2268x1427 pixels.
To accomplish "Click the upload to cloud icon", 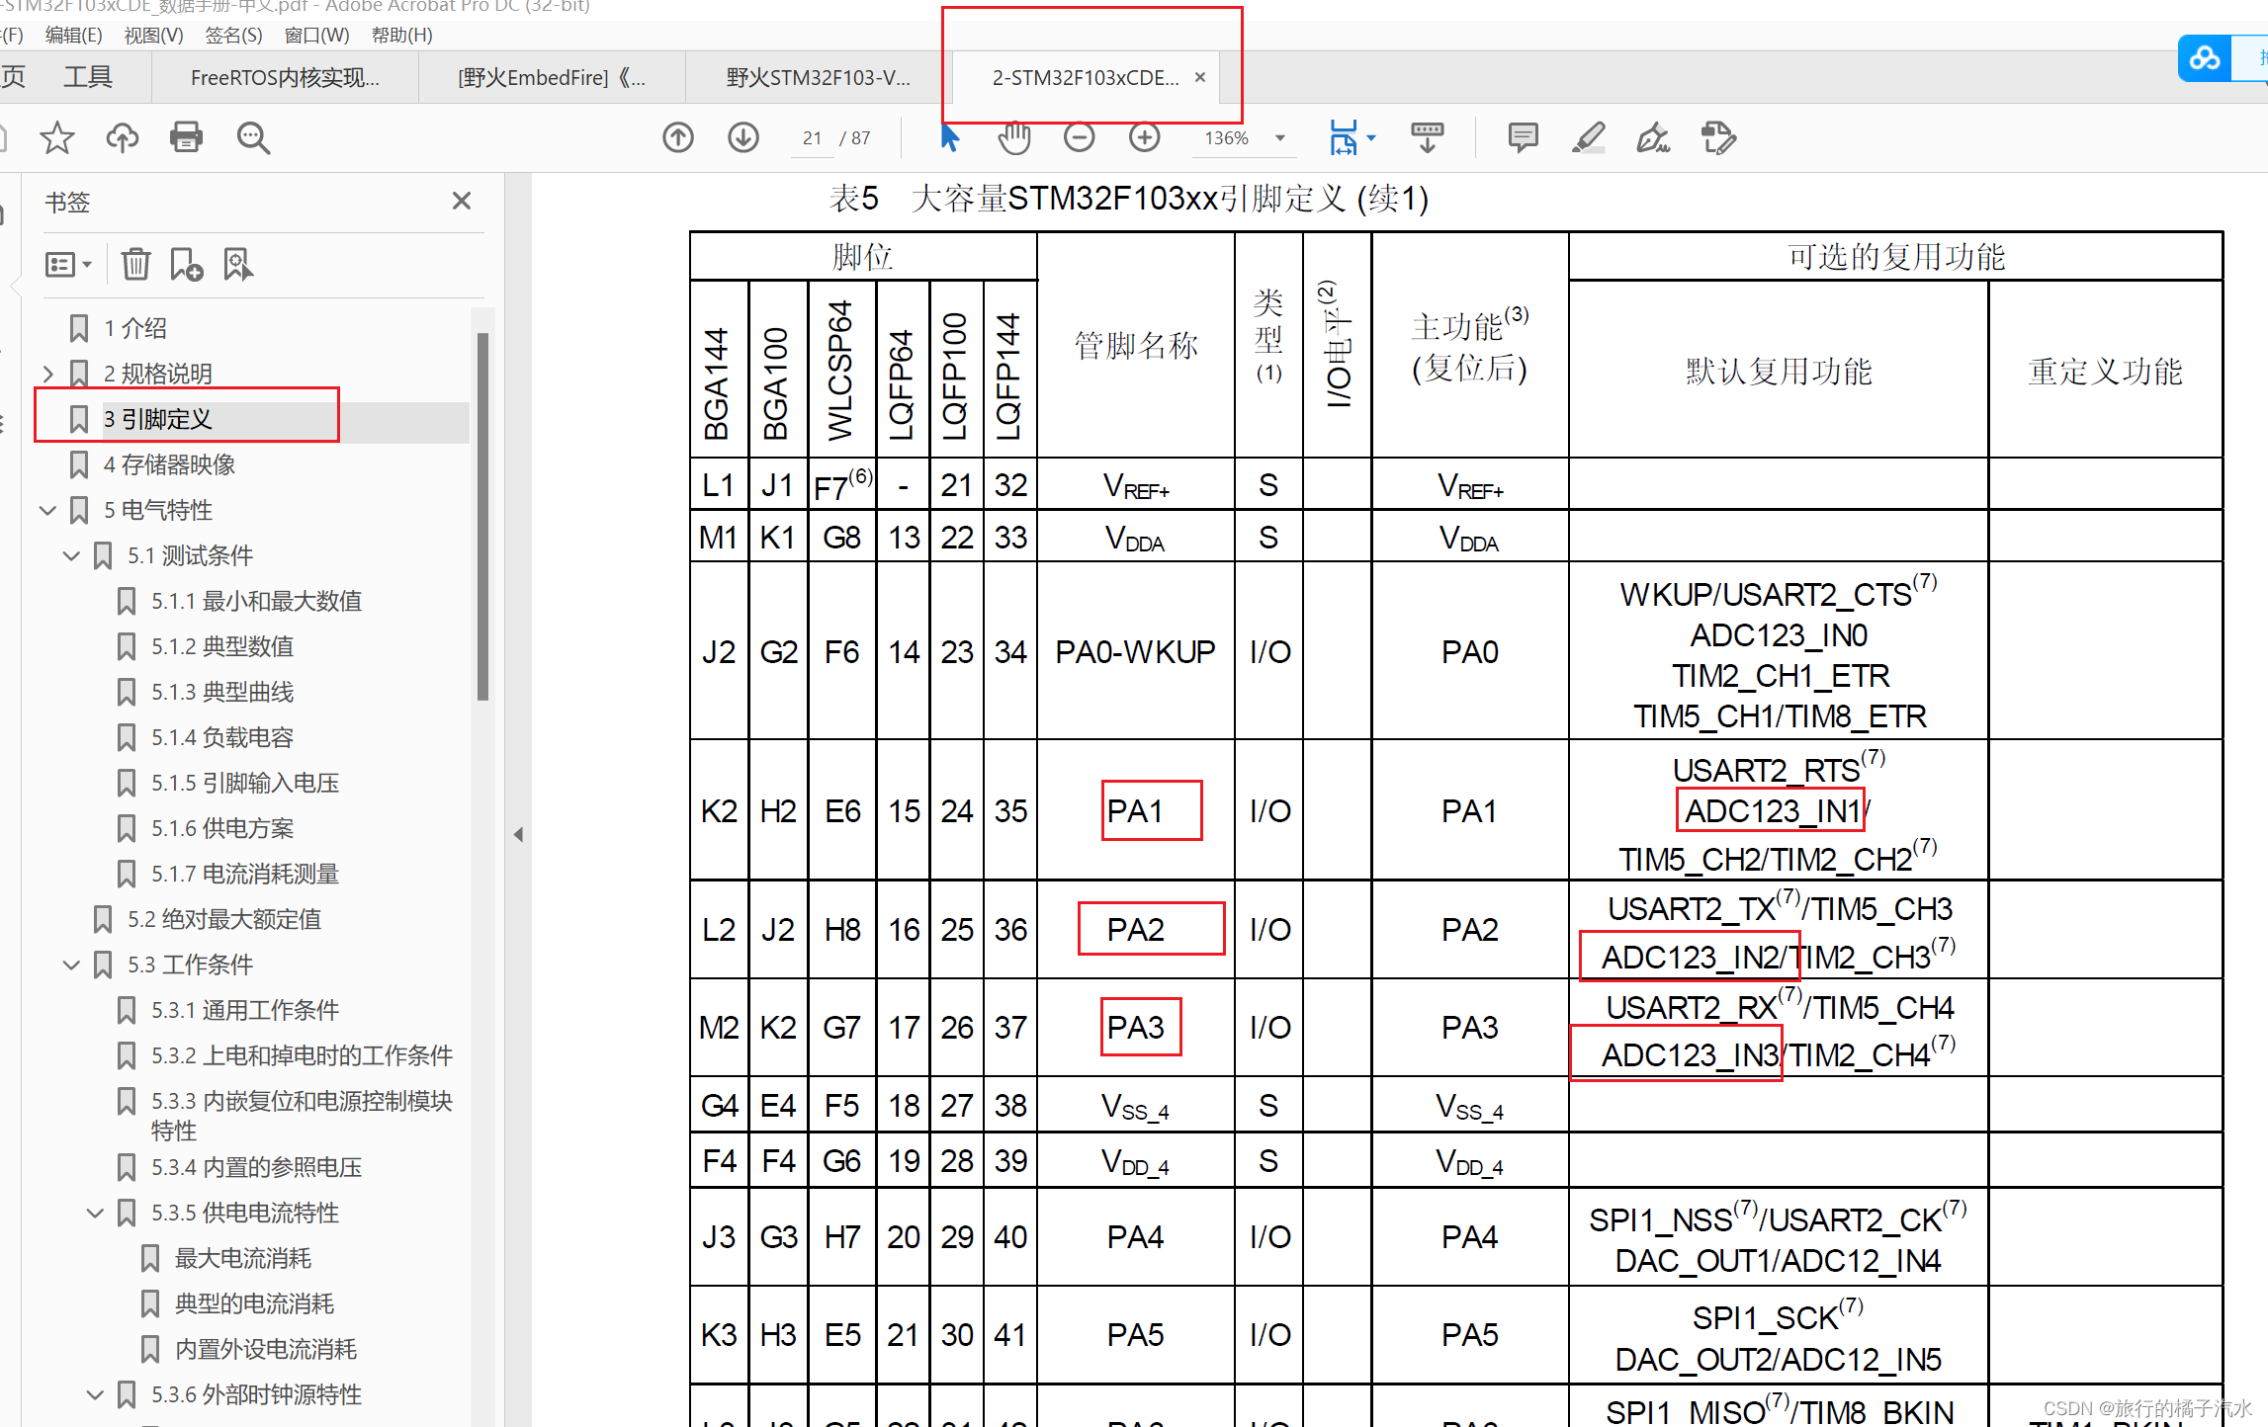I will click(122, 137).
